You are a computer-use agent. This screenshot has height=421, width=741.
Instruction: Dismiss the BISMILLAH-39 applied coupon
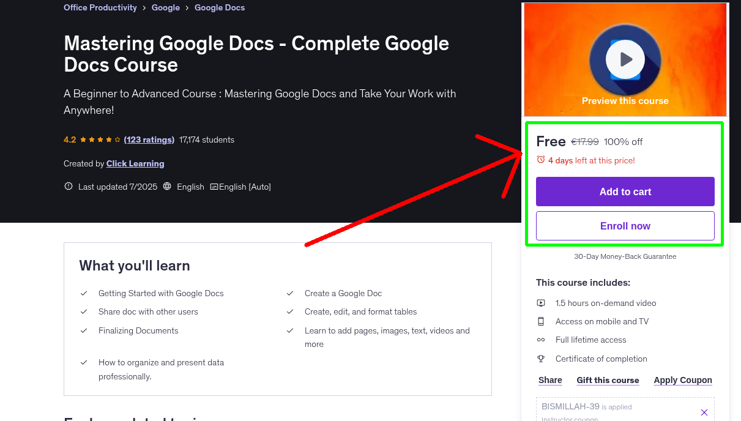coord(704,412)
